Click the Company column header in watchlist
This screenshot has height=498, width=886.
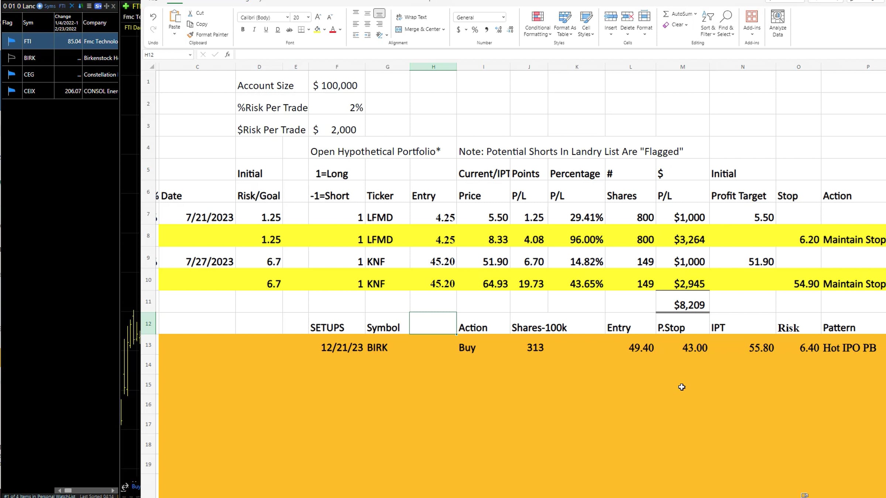pos(100,23)
